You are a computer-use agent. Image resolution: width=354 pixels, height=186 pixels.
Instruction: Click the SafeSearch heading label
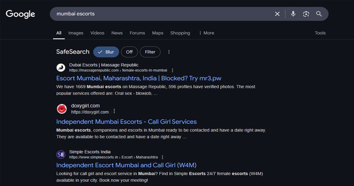tap(73, 52)
